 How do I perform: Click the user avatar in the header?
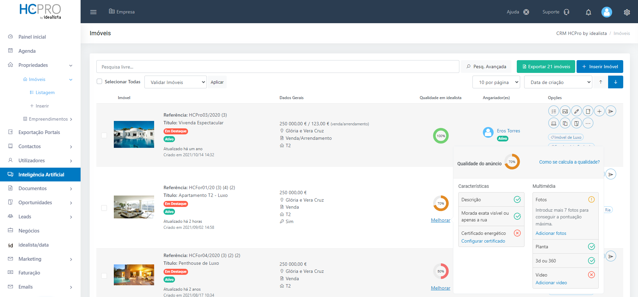[606, 12]
